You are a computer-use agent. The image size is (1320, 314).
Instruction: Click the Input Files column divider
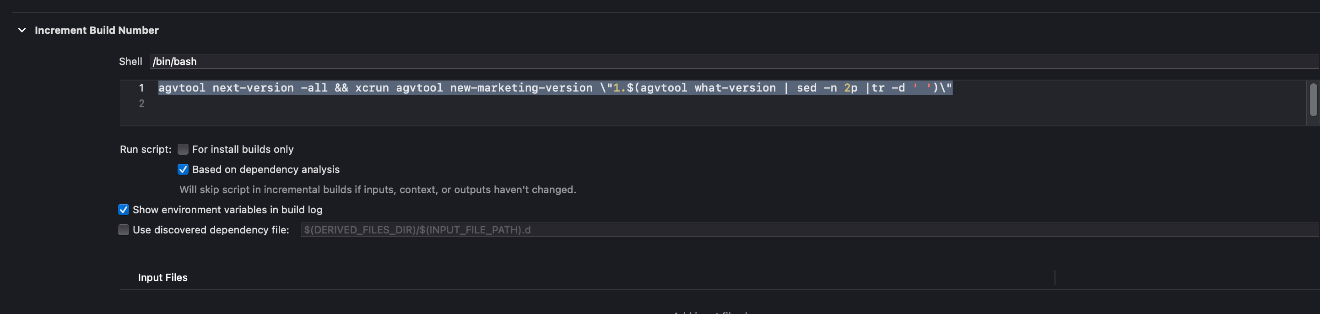click(x=1055, y=278)
